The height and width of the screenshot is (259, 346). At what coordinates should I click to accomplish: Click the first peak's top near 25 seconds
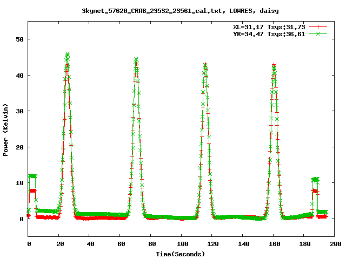pyautogui.click(x=67, y=54)
